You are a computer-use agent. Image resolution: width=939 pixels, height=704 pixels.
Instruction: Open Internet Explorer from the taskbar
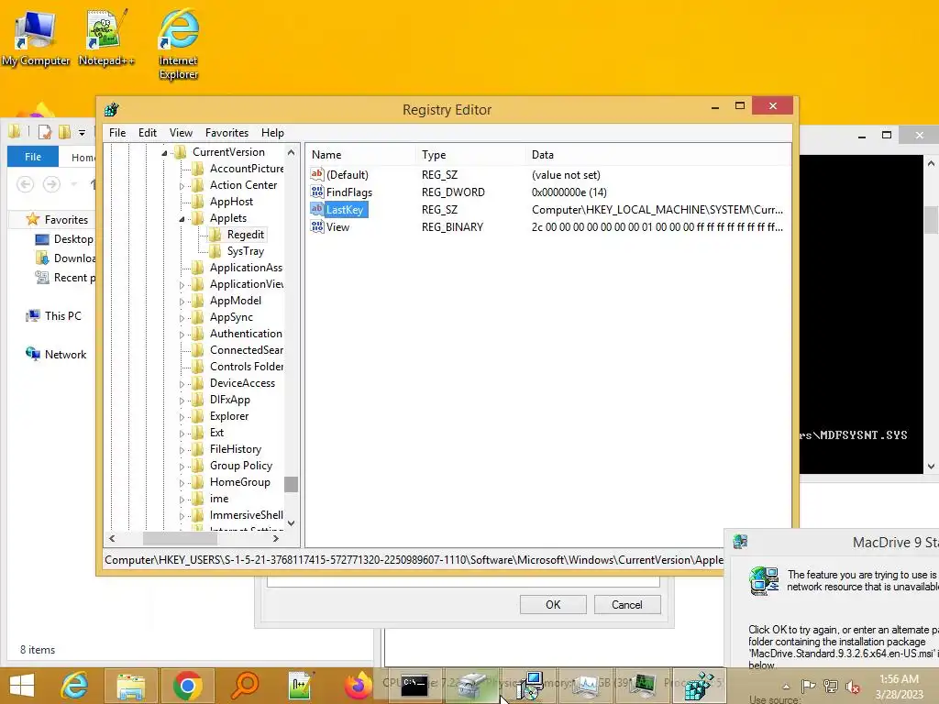(x=75, y=686)
